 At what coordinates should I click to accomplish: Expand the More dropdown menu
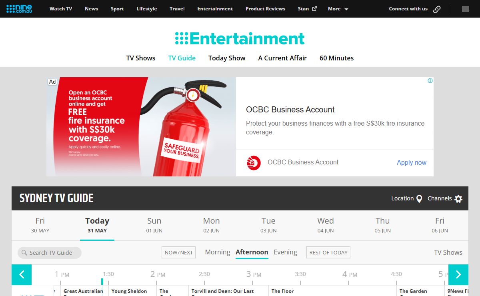[338, 9]
